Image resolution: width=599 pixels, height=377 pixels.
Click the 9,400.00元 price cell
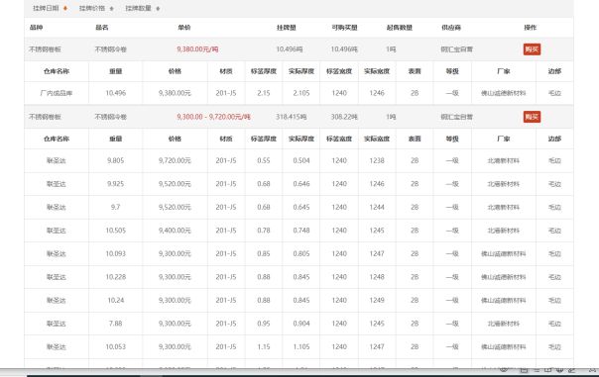coord(175,231)
